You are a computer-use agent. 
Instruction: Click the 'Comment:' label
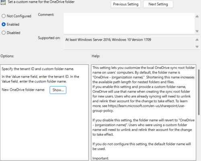[x=46, y=14]
